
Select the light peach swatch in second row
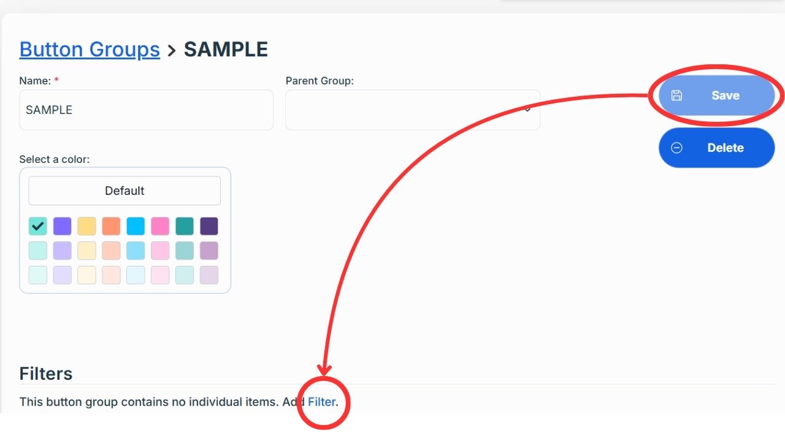coord(112,251)
